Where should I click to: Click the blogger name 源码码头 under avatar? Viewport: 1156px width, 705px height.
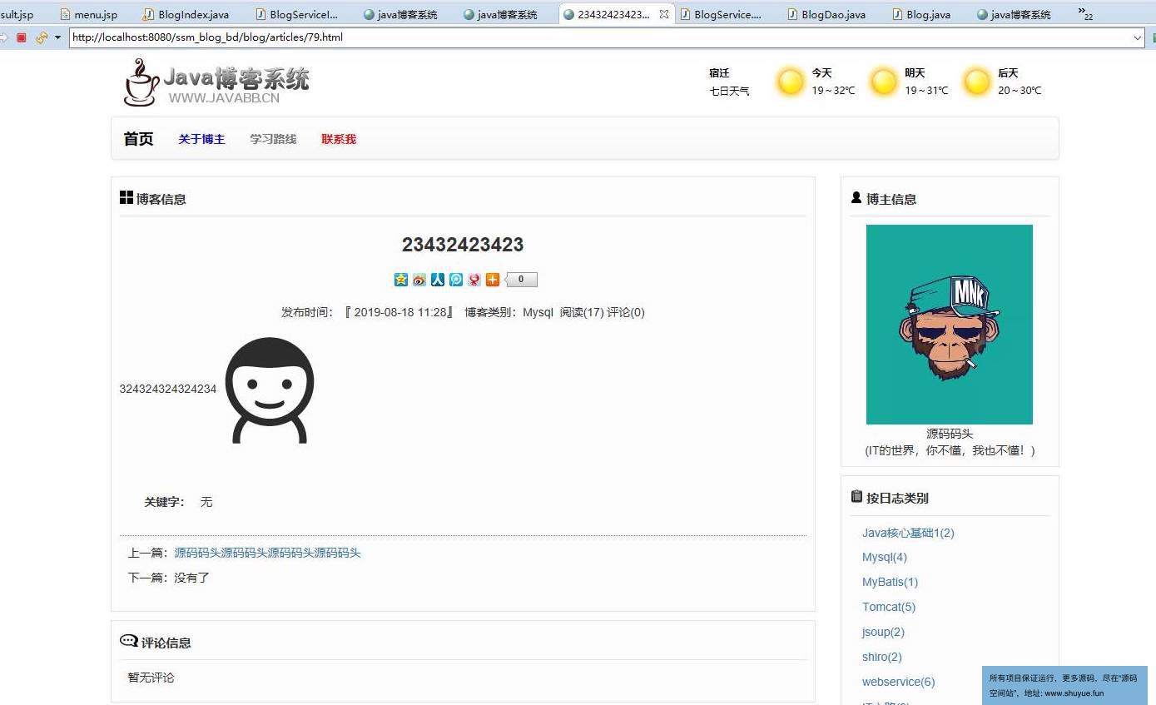pyautogui.click(x=950, y=434)
